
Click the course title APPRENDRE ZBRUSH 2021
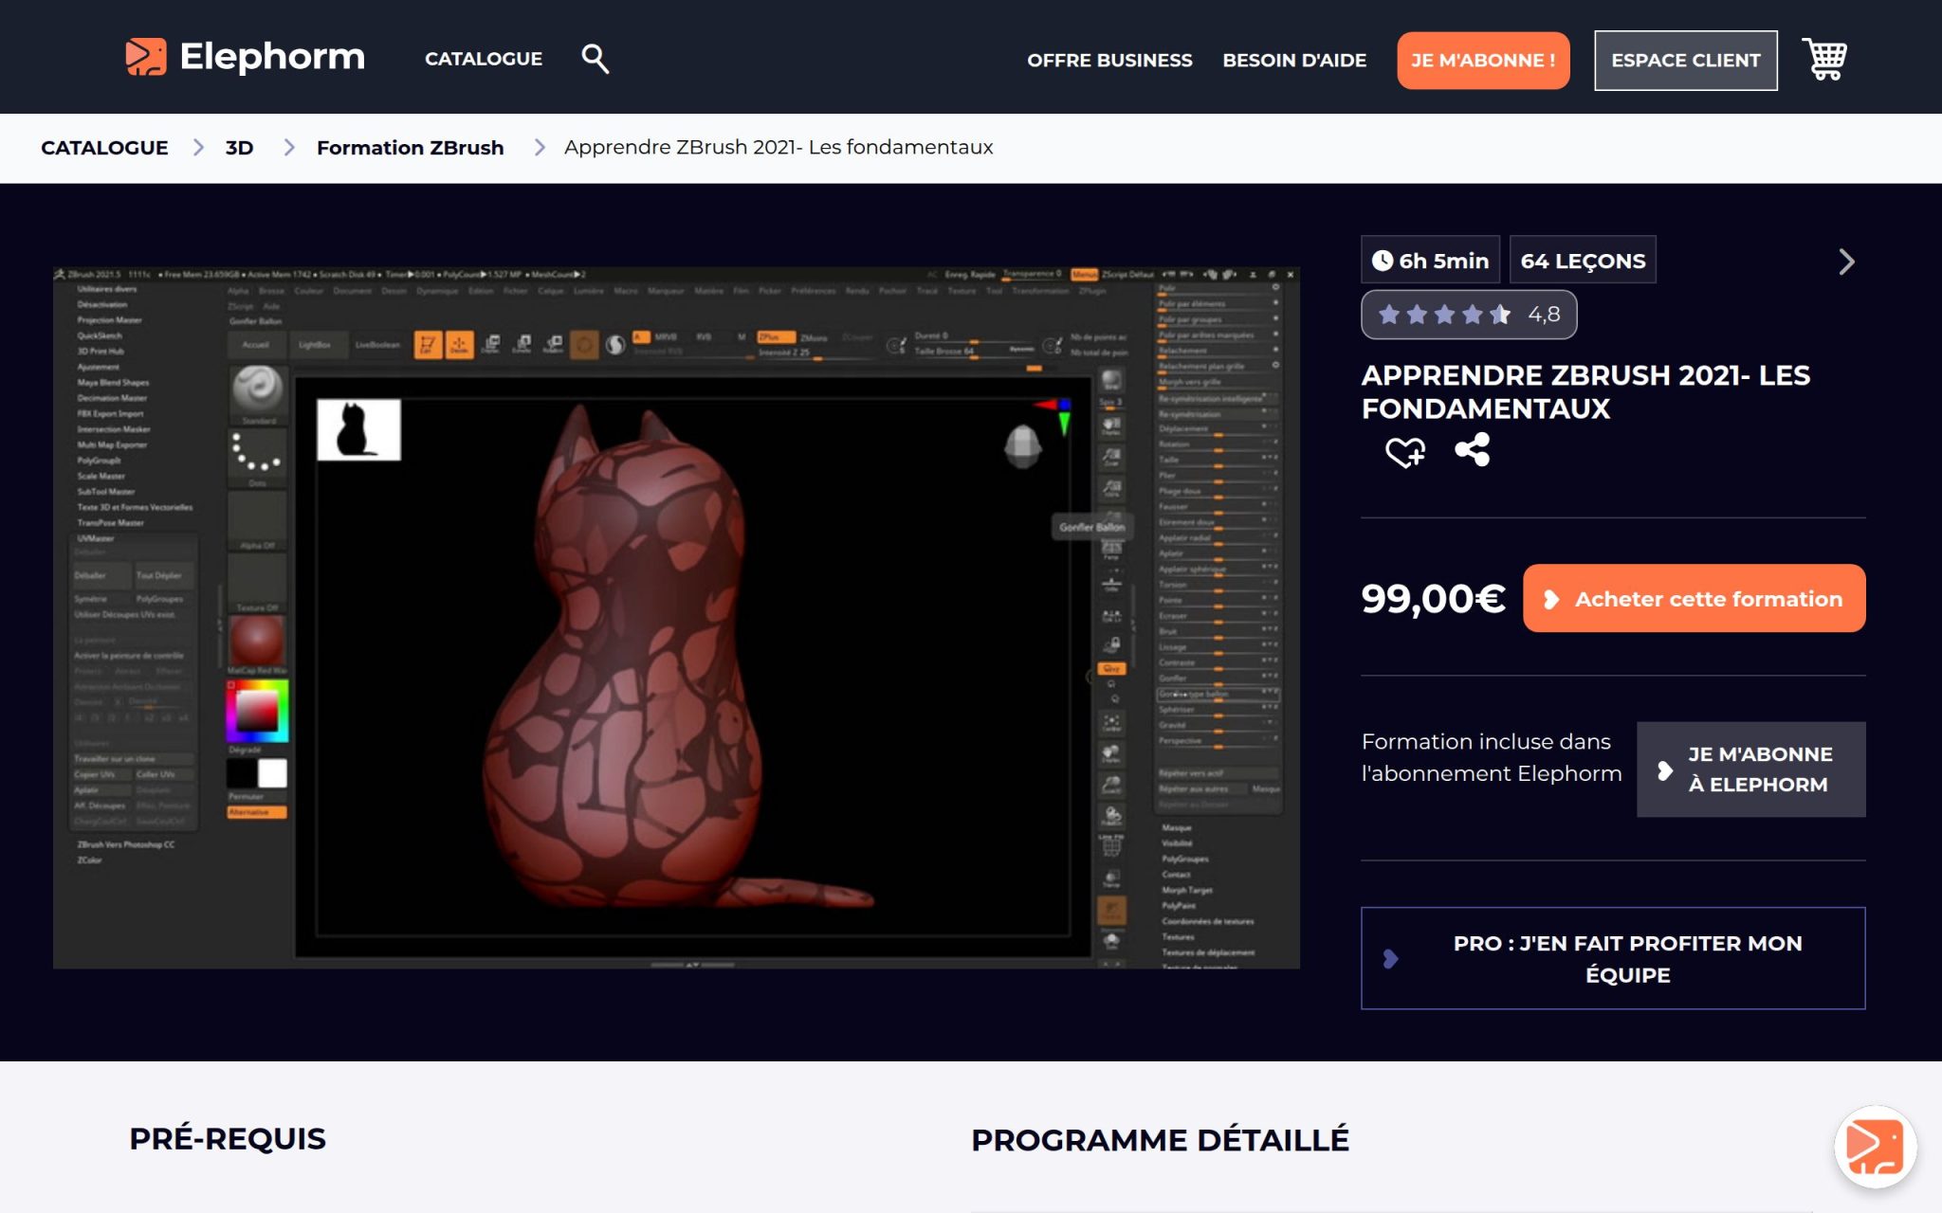coord(1585,392)
